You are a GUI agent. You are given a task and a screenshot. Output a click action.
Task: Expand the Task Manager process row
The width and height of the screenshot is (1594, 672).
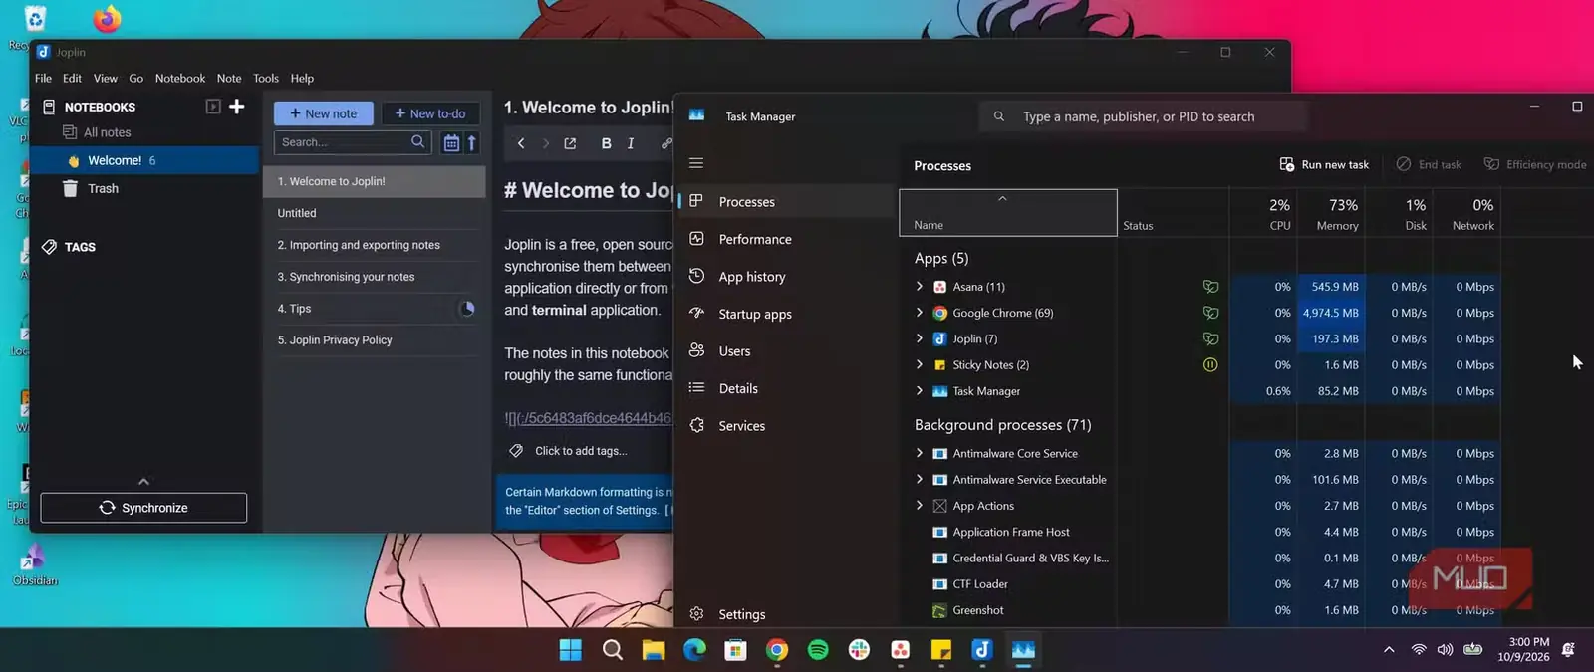point(920,391)
